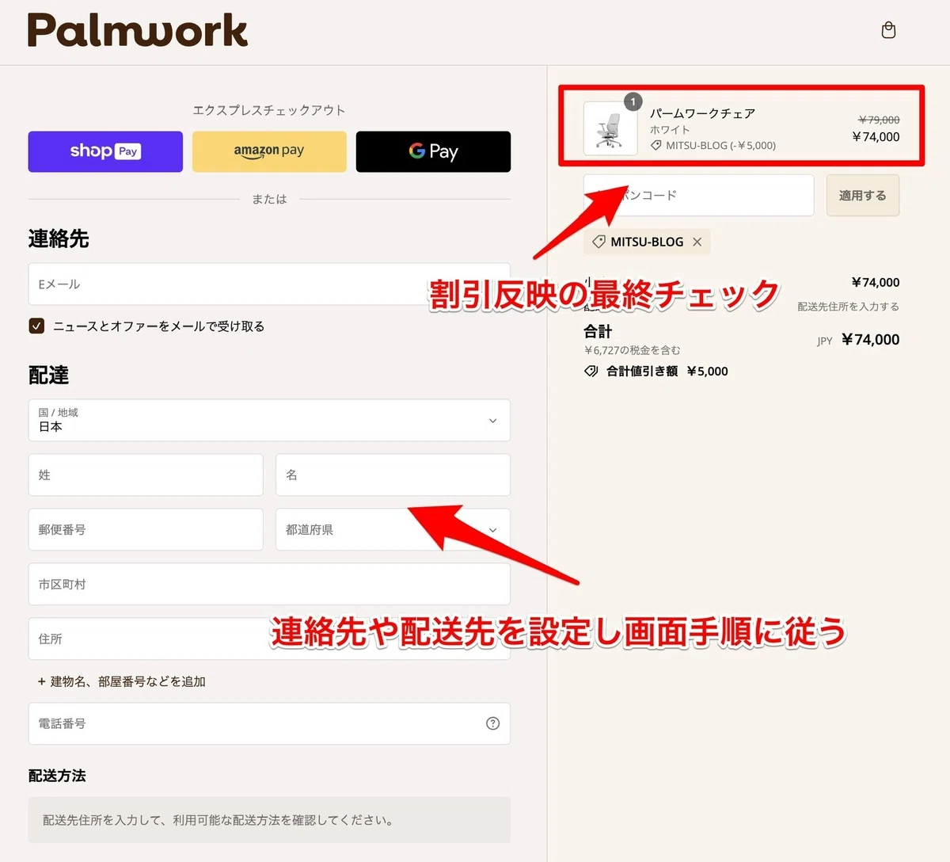Click the phone number help question icon
Viewport: 950px width, 862px height.
(492, 723)
